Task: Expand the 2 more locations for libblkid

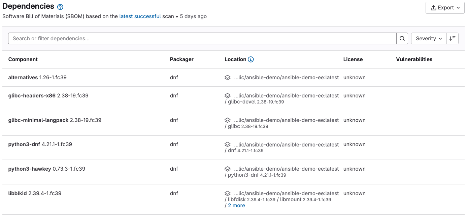Action: 236,205
